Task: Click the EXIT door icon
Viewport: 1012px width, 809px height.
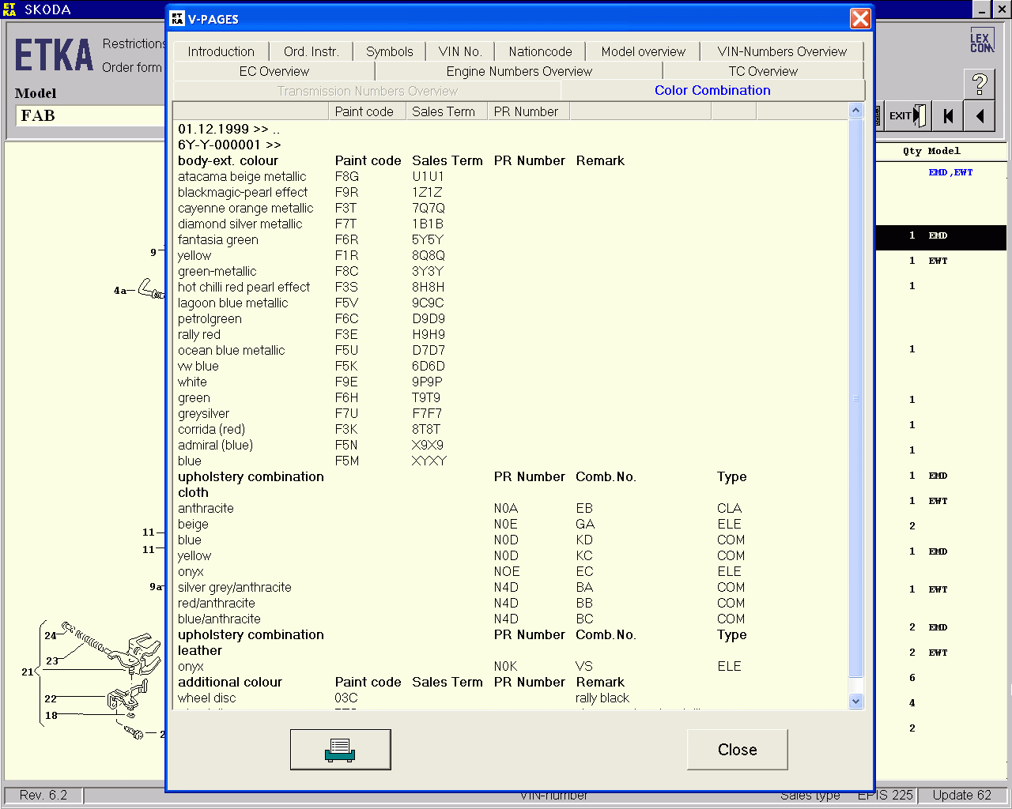Action: click(907, 116)
